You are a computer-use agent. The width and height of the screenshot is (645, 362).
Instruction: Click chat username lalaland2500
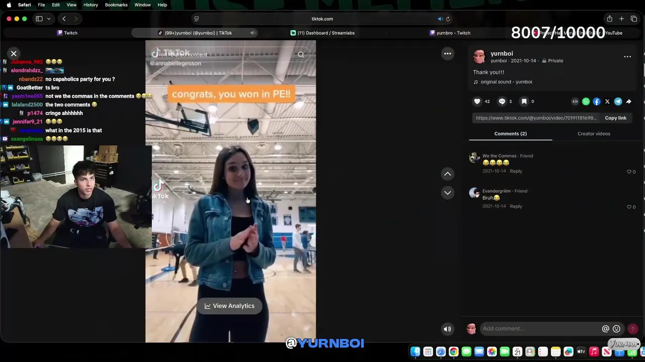click(x=27, y=105)
